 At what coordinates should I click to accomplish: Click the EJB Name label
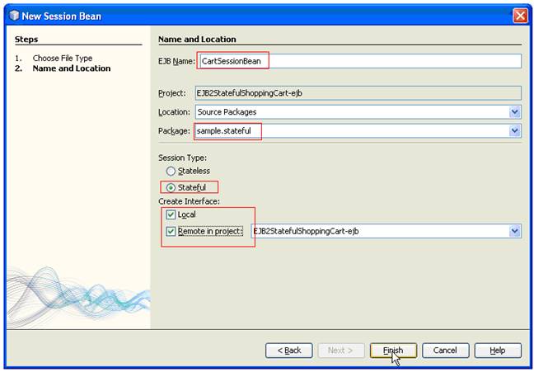tap(176, 61)
